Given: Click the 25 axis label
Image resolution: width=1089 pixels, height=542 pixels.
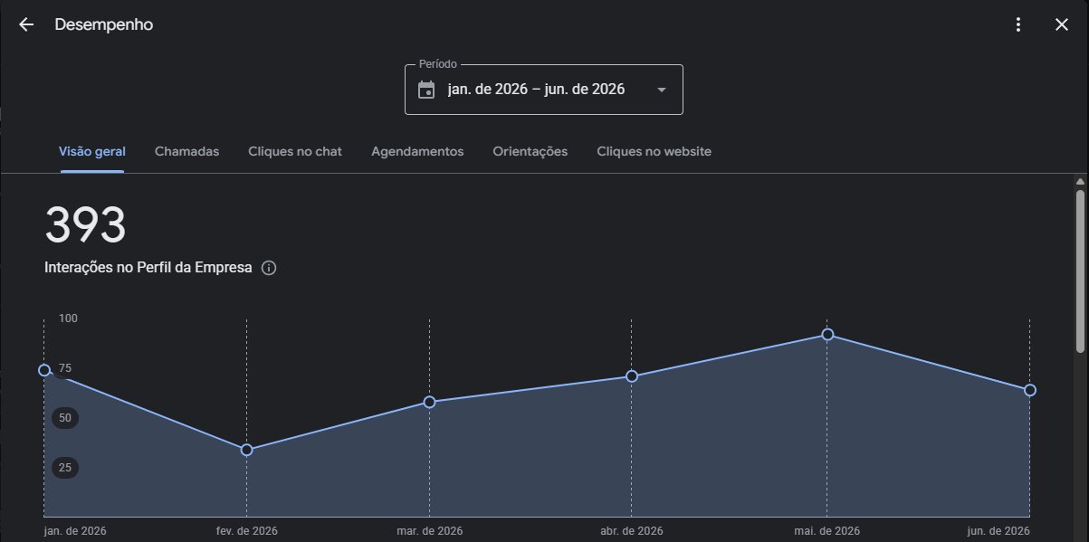Looking at the screenshot, I should [x=65, y=468].
